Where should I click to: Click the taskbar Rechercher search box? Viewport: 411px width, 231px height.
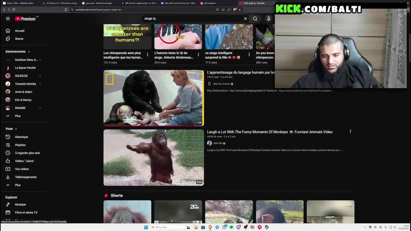(x=167, y=227)
